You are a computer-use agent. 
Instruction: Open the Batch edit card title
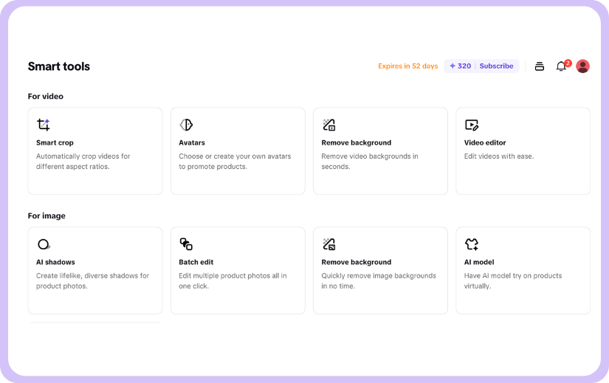click(196, 262)
